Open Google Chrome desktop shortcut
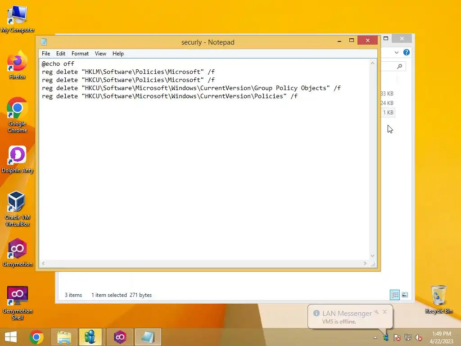This screenshot has width=461, height=346. (x=18, y=115)
